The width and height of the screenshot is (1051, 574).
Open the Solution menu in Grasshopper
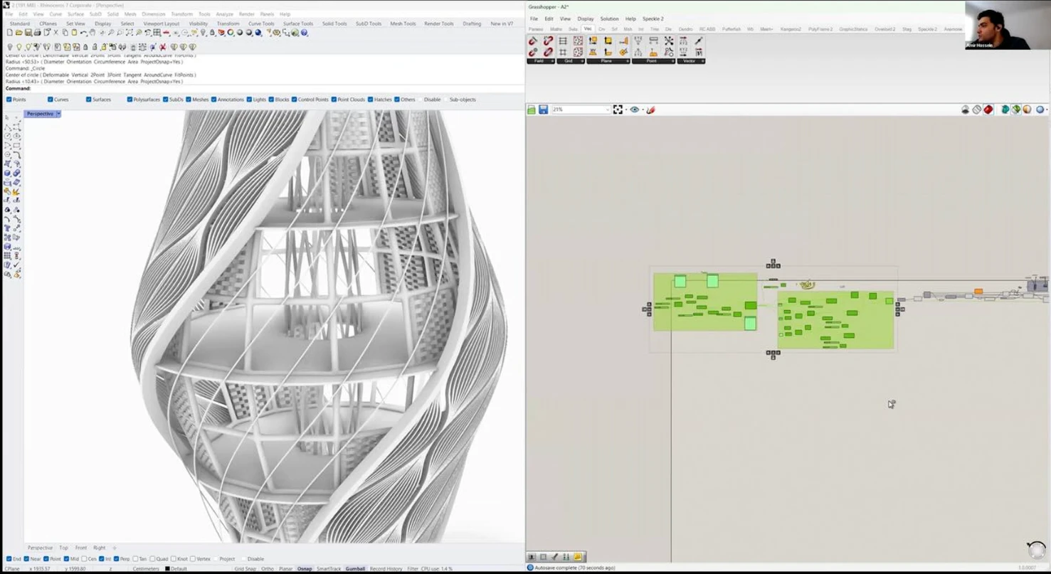click(x=609, y=18)
